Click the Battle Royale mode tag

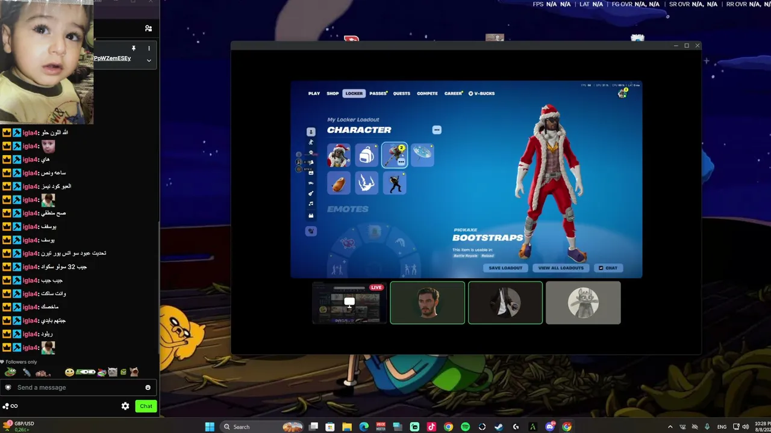[466, 256]
